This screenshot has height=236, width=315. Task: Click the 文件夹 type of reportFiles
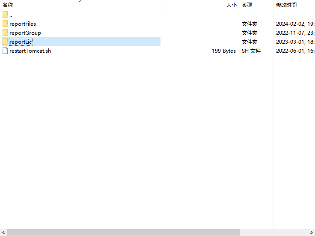coord(250,24)
